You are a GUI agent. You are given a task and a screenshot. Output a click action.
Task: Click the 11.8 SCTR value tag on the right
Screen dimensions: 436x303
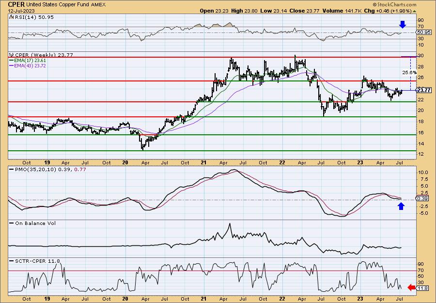click(423, 288)
